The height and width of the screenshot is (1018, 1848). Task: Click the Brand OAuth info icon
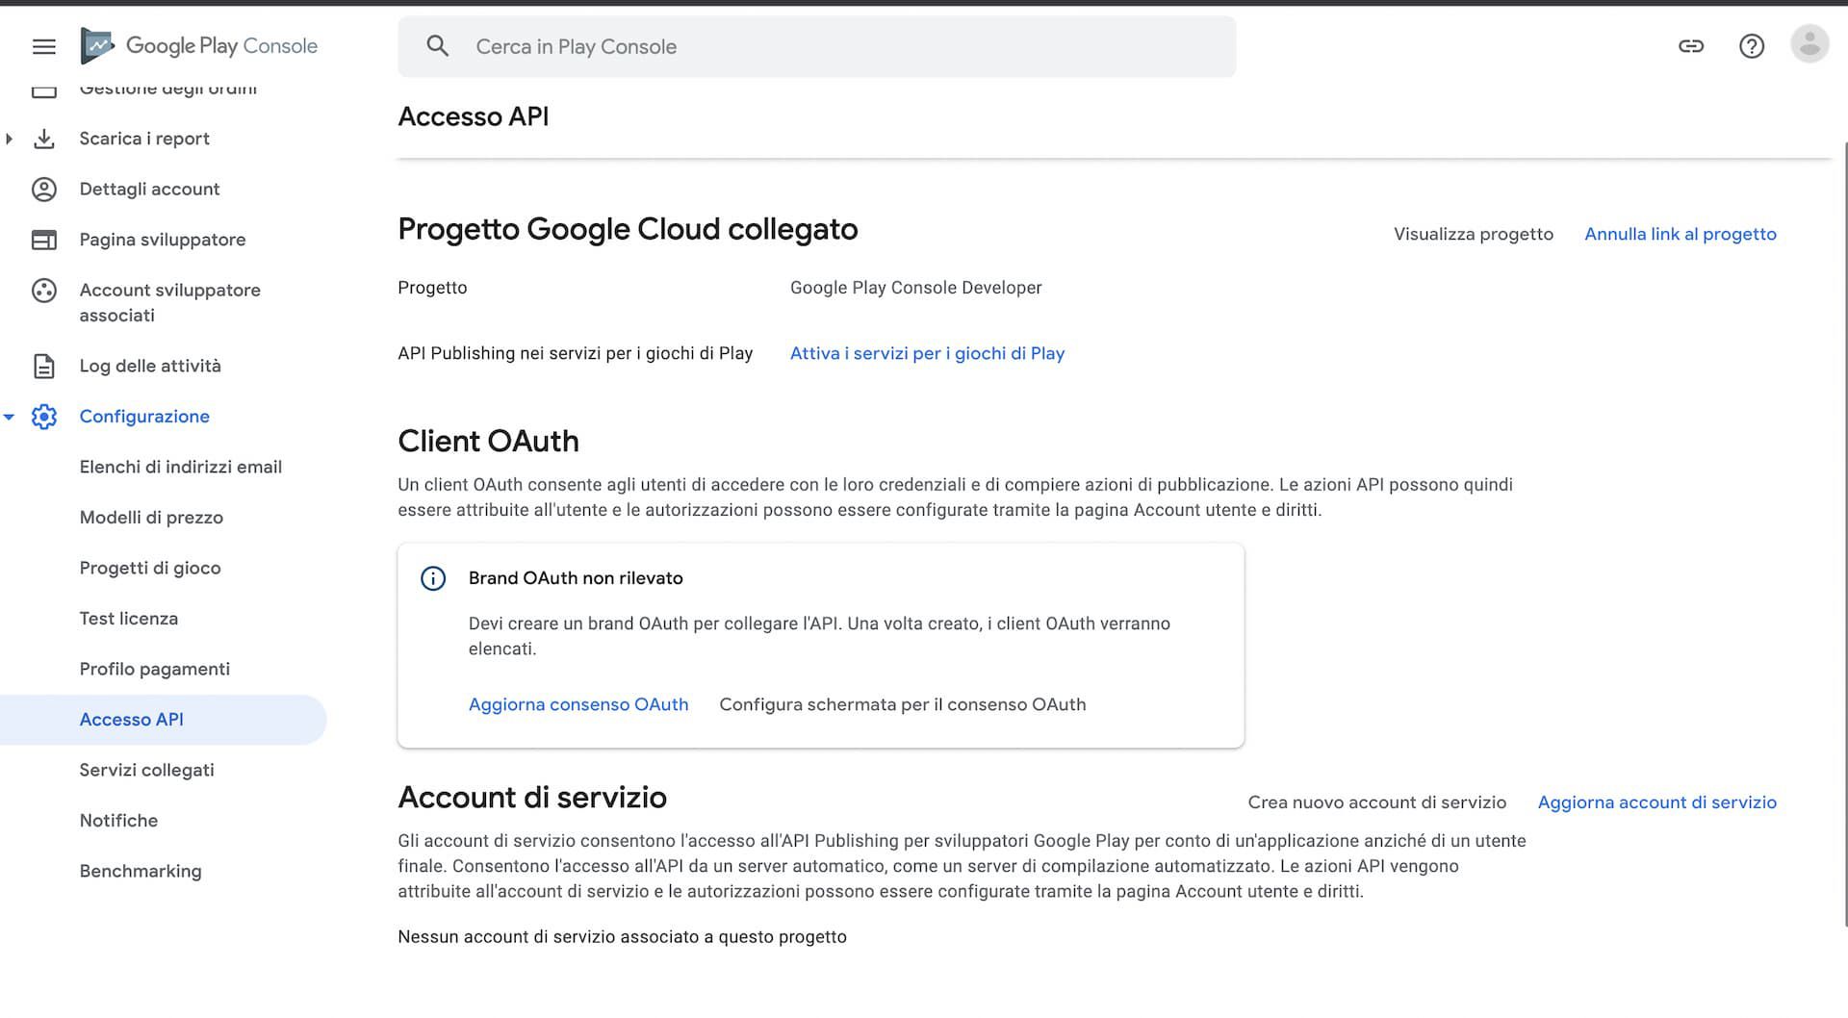click(433, 578)
